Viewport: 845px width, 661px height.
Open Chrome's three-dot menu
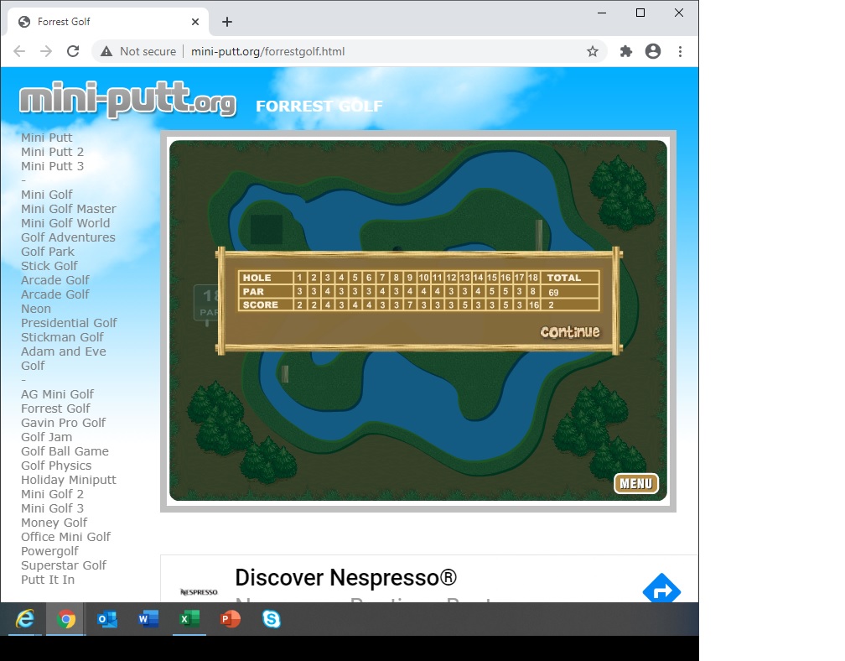[x=680, y=51]
